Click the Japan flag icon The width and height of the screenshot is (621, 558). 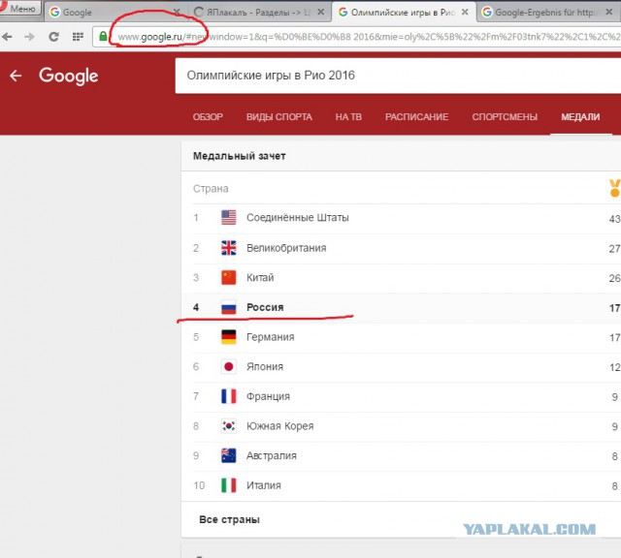[229, 366]
